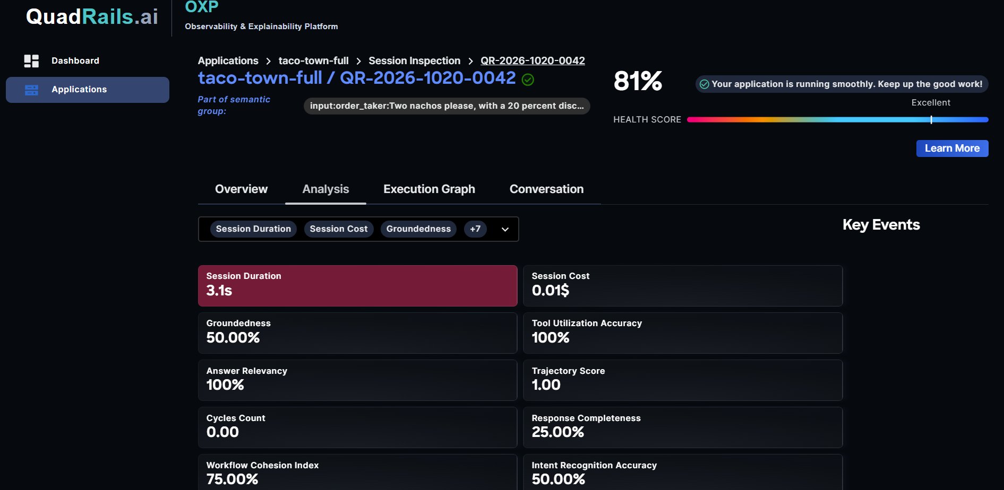Click the green verified checkmark beside session title
The image size is (1004, 490).
coord(528,80)
